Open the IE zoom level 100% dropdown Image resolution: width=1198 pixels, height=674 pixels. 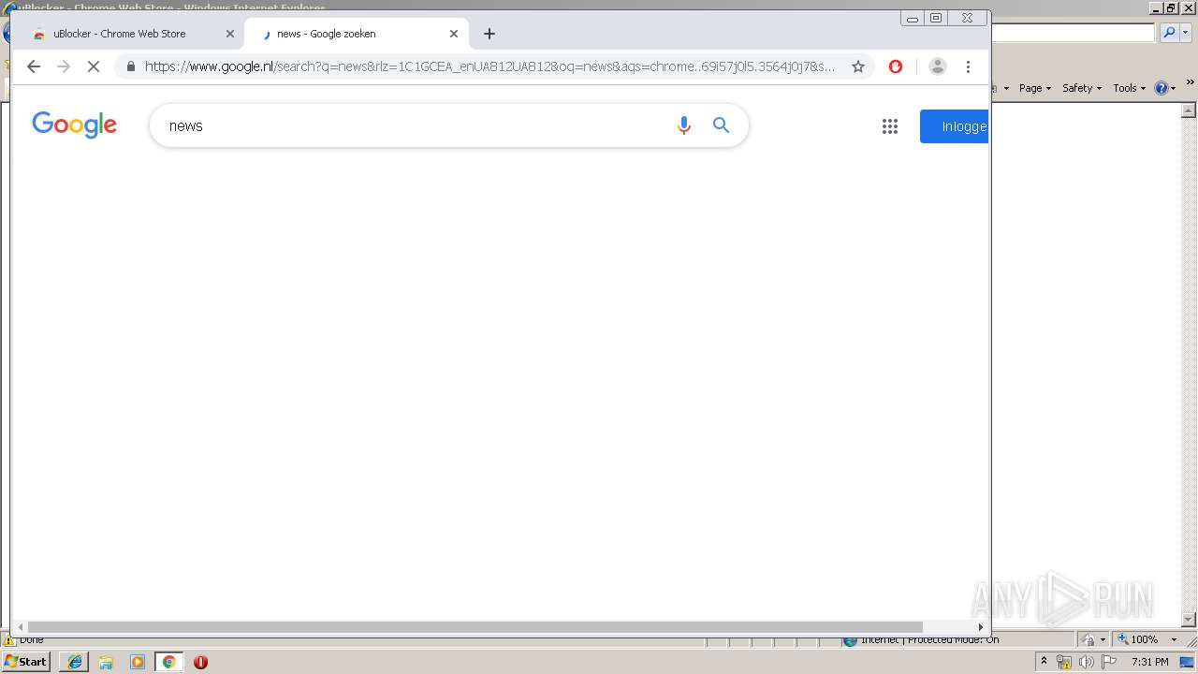[1174, 639]
